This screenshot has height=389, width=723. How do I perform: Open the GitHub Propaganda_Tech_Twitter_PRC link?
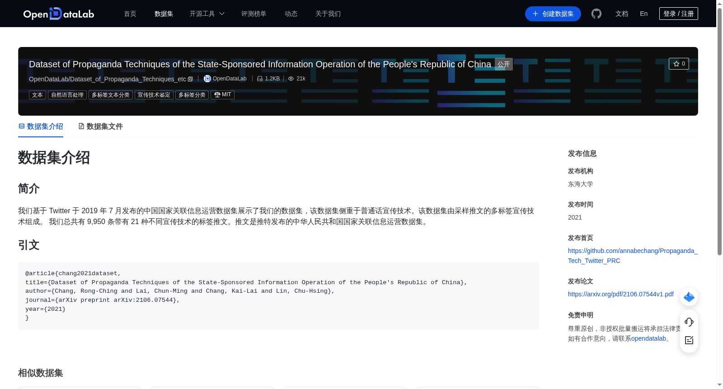tap(633, 256)
